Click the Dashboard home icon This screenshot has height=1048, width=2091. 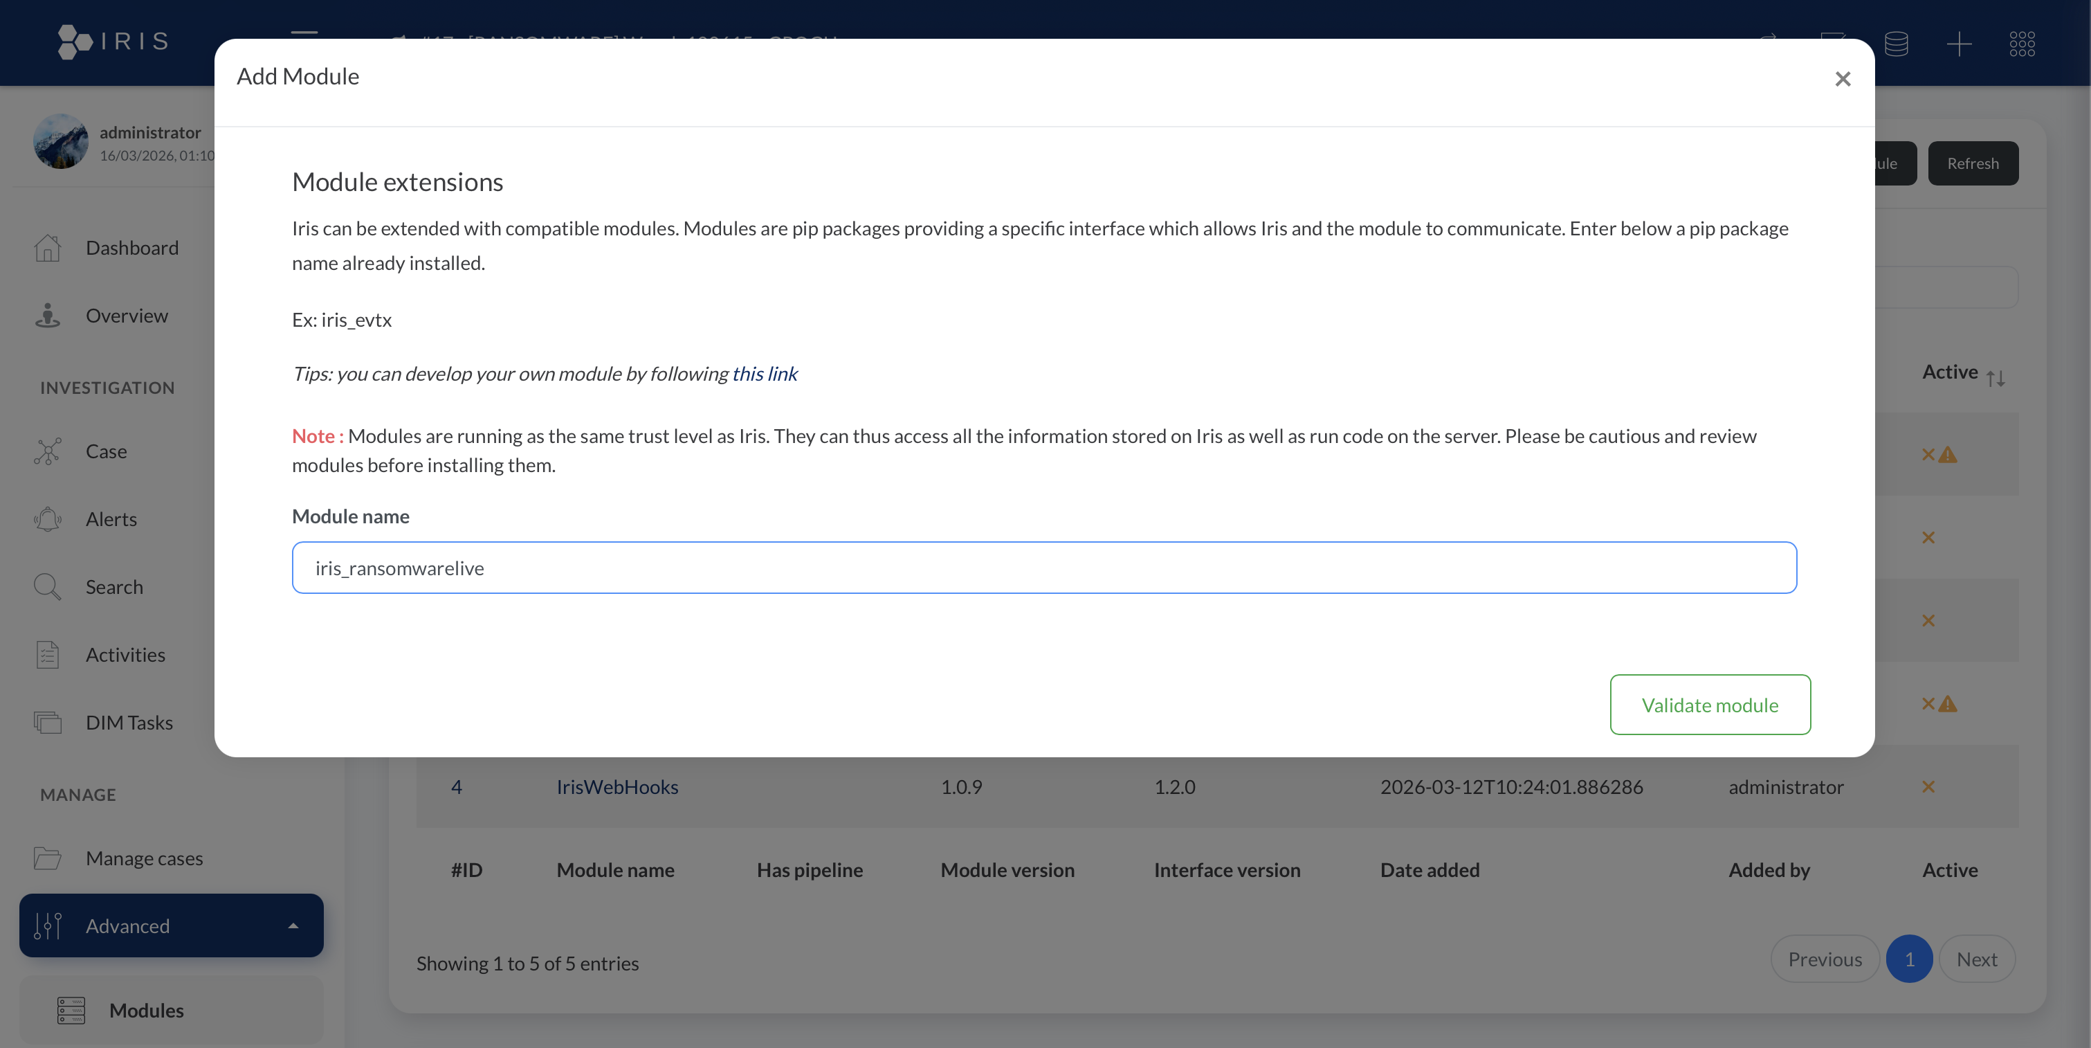pos(48,248)
